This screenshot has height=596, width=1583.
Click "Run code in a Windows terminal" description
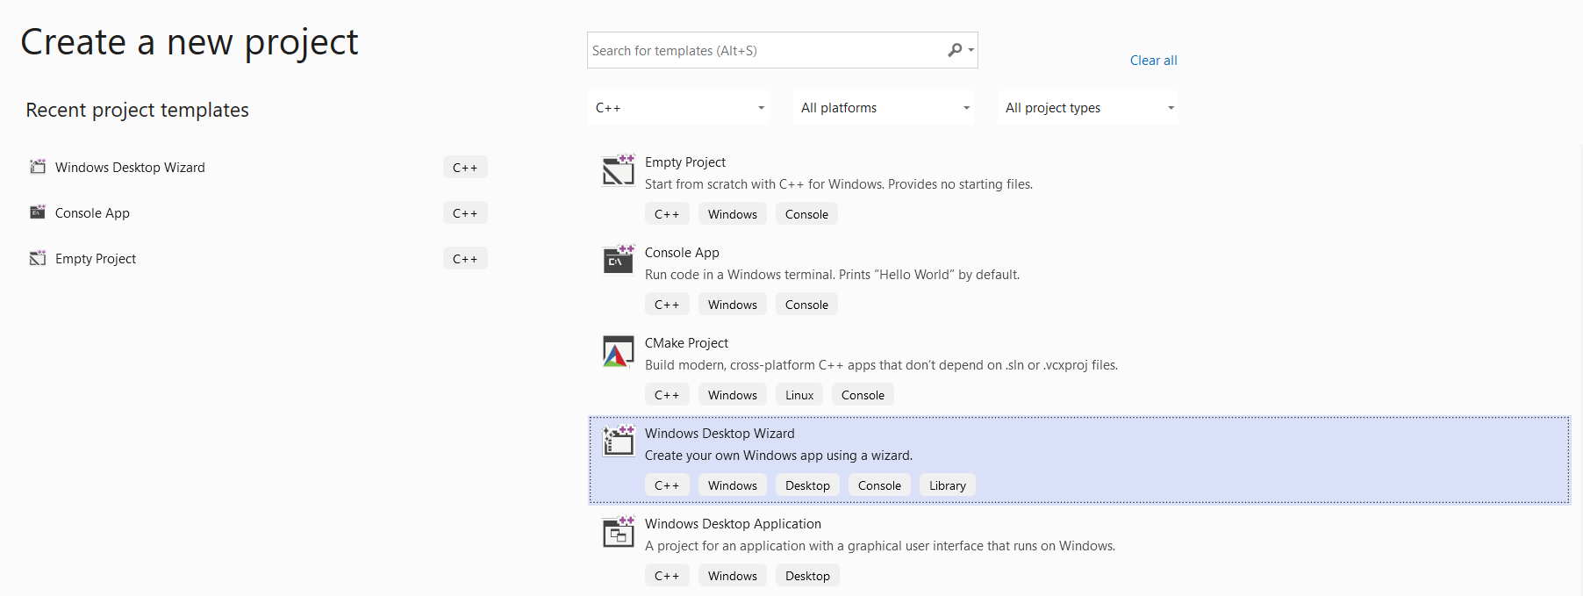coord(832,275)
